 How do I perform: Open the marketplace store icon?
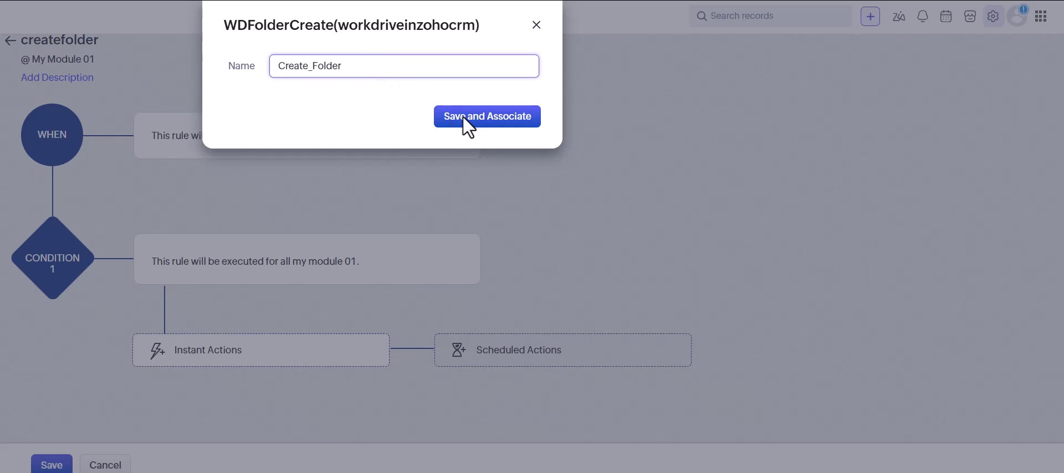pyautogui.click(x=970, y=17)
